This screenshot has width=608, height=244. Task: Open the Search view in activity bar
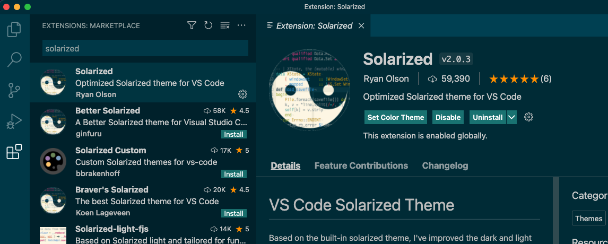14,60
